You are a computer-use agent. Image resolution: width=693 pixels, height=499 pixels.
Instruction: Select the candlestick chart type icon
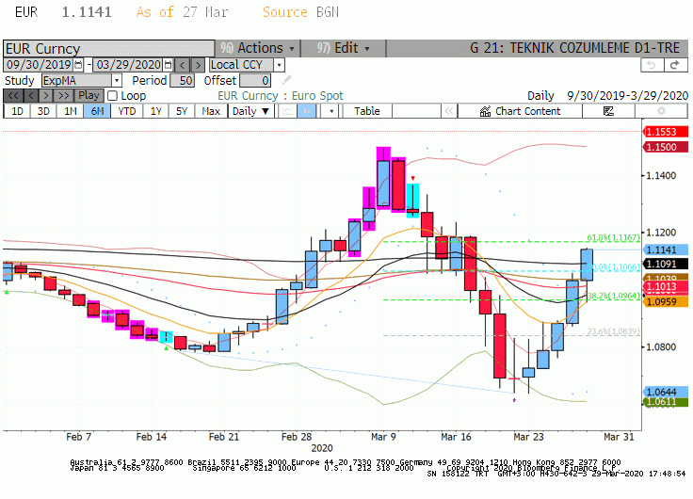click(307, 111)
